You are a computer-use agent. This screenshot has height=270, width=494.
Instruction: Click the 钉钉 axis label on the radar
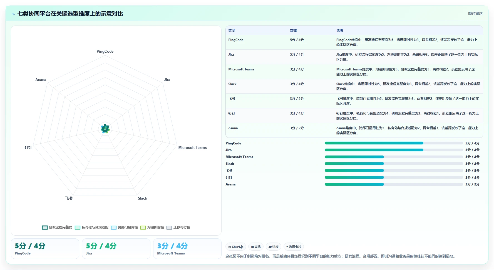pos(28,147)
